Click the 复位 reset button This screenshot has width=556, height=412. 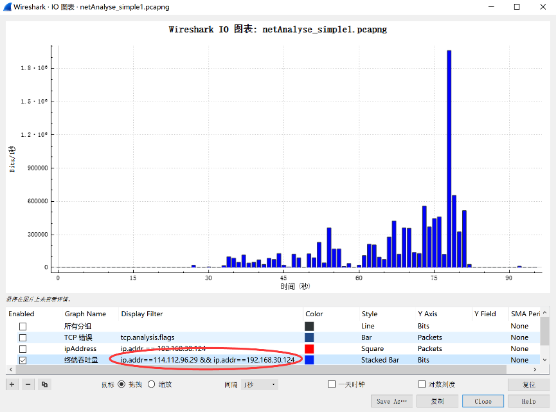pos(528,385)
